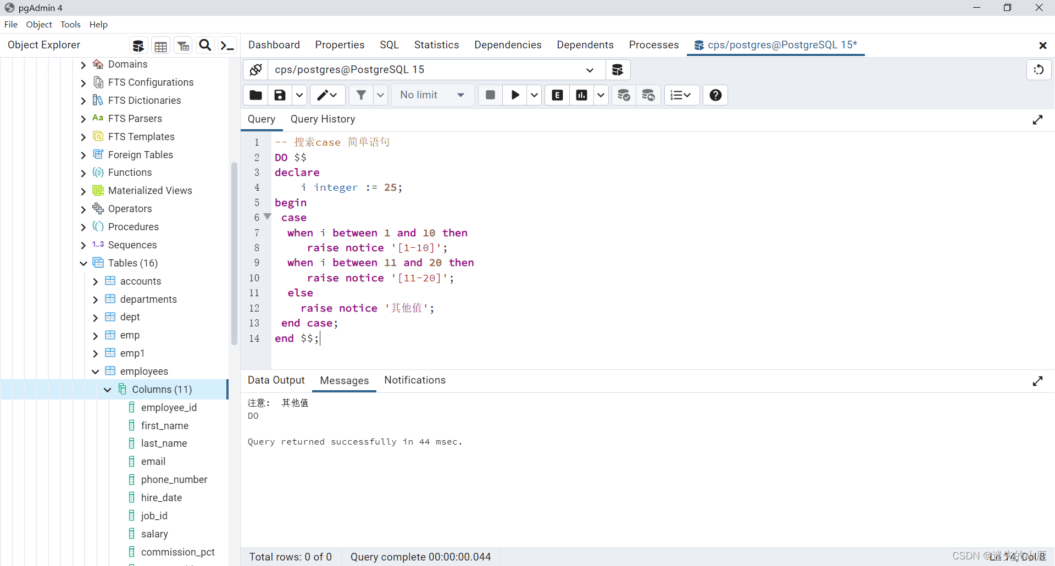The width and height of the screenshot is (1055, 566).
Task: Open the Query History tab
Action: (x=323, y=119)
